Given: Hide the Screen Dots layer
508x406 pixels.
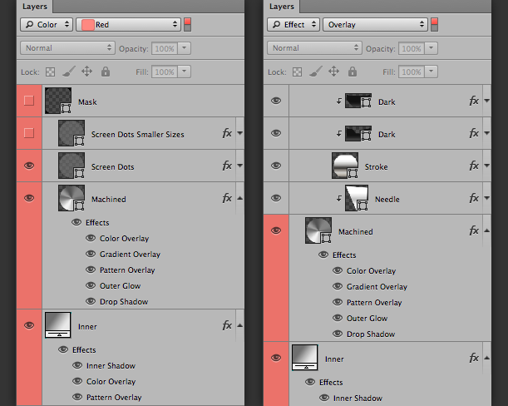Looking at the screenshot, I should pos(29,166).
